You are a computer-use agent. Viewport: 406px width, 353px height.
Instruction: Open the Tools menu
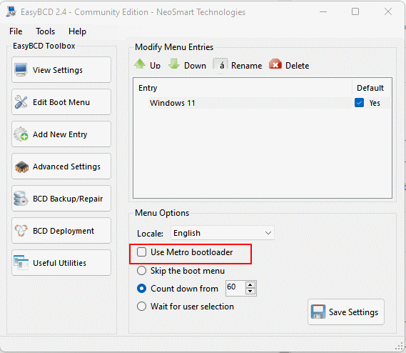pos(46,31)
